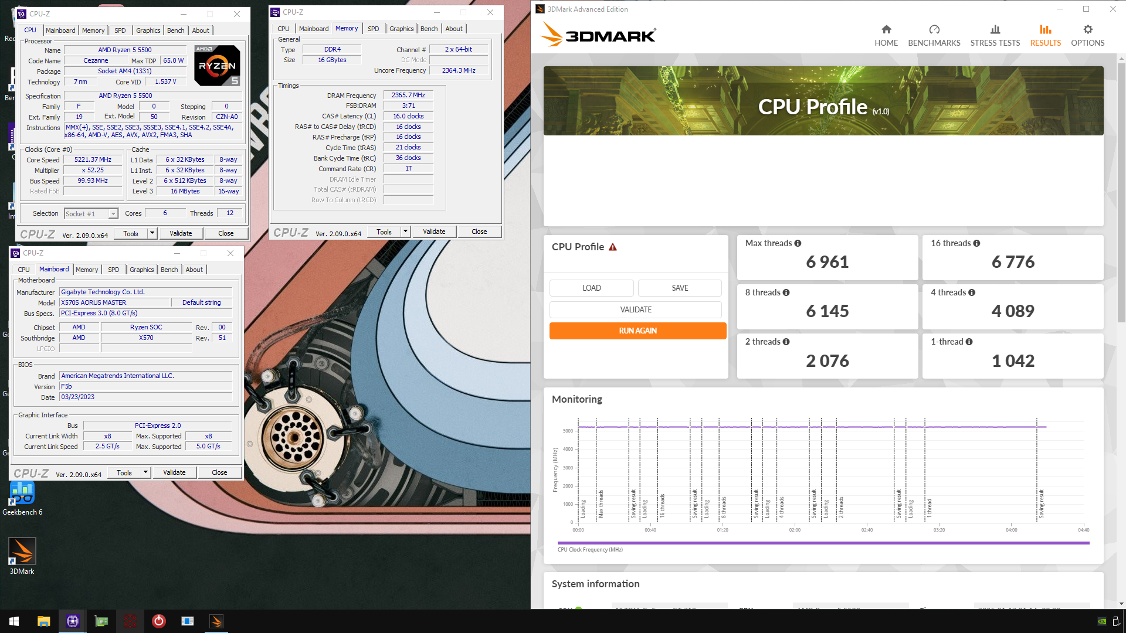Screen dimensions: 1126x633
Task: Click Validate in CPU-Z Mainboard window
Action: (x=174, y=472)
